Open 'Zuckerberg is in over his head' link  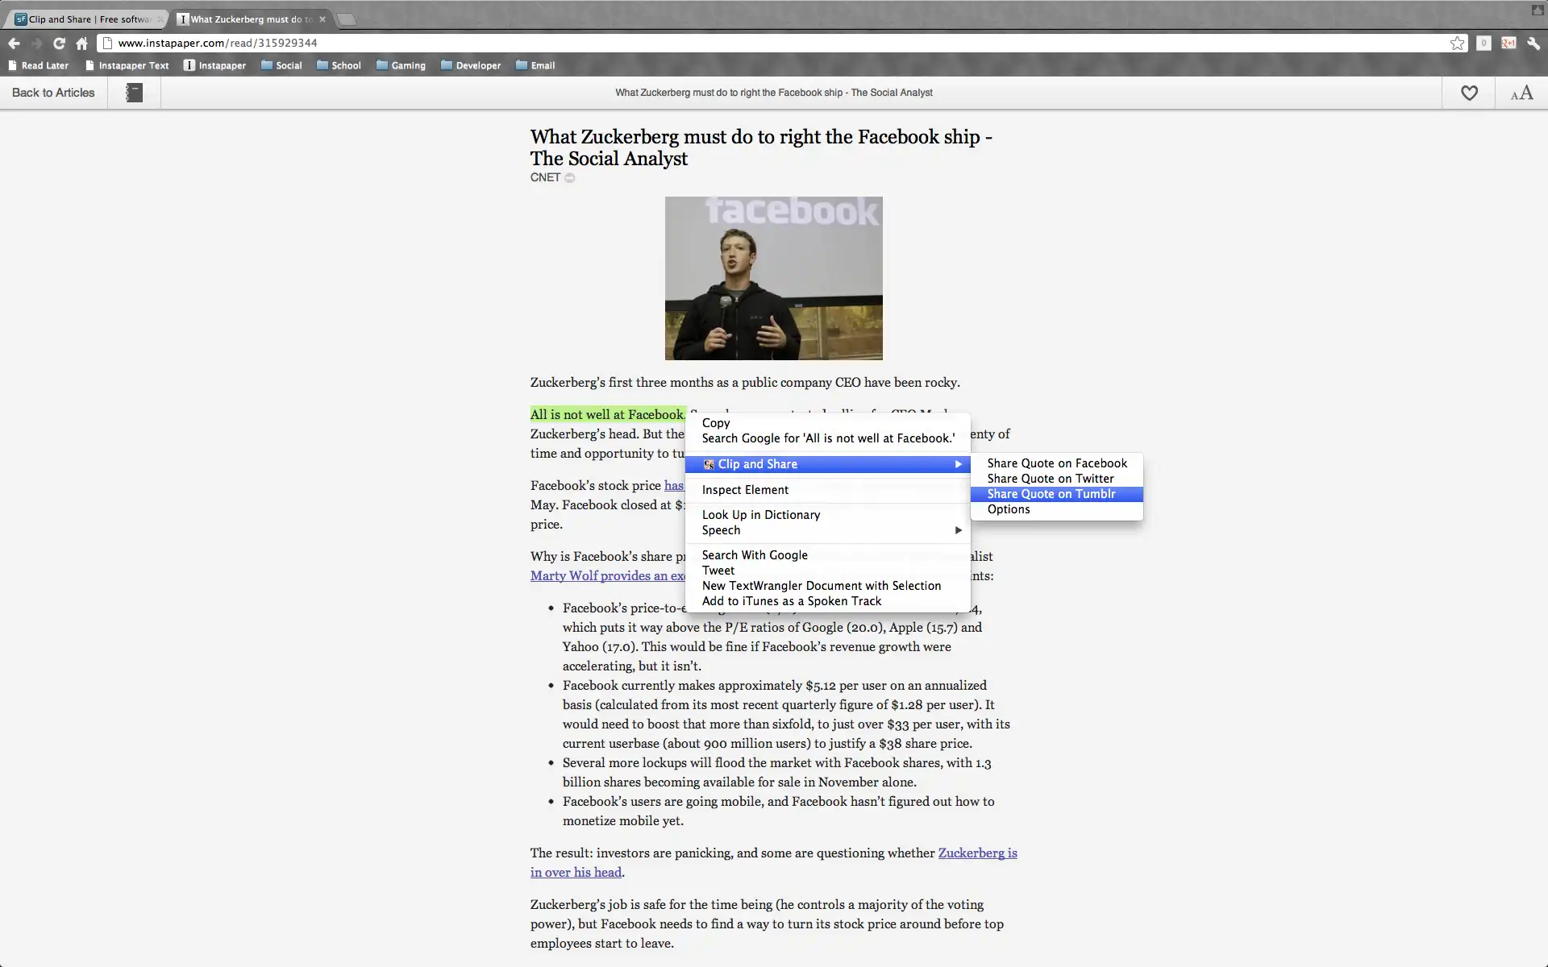point(977,853)
